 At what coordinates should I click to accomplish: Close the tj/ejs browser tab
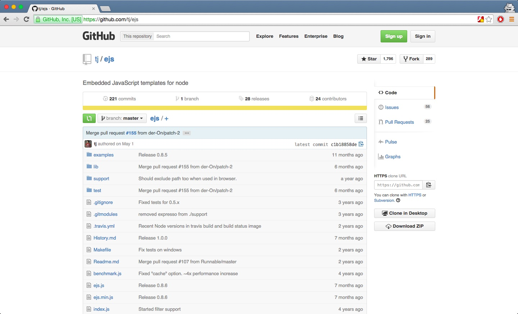click(x=94, y=9)
